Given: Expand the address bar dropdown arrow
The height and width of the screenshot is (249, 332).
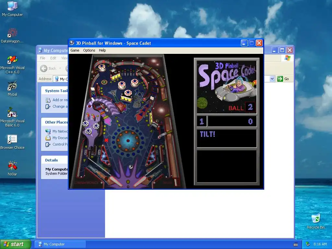Looking at the screenshot, I should click(272, 79).
